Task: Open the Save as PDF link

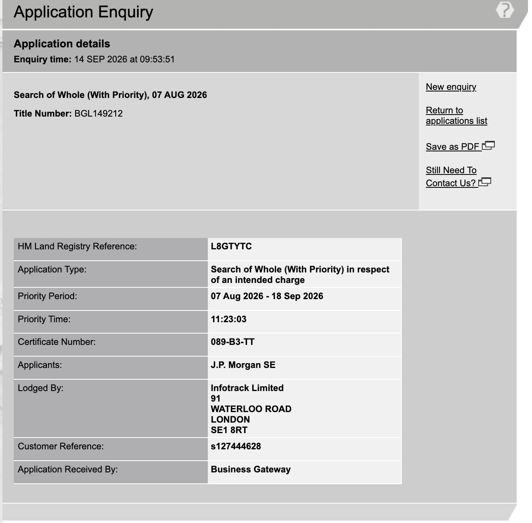Action: point(452,147)
